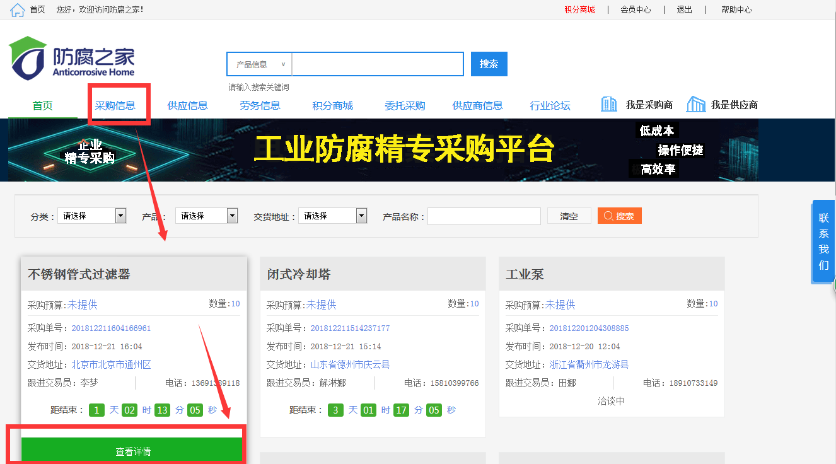The width and height of the screenshot is (836, 464).
Task: Select the 我是采购商 building icon
Action: pos(608,105)
